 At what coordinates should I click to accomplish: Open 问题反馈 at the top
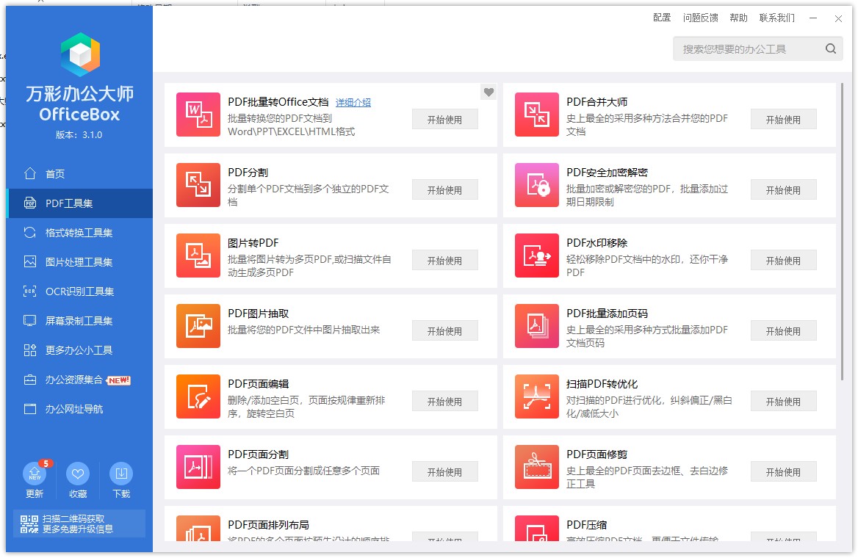coord(700,18)
